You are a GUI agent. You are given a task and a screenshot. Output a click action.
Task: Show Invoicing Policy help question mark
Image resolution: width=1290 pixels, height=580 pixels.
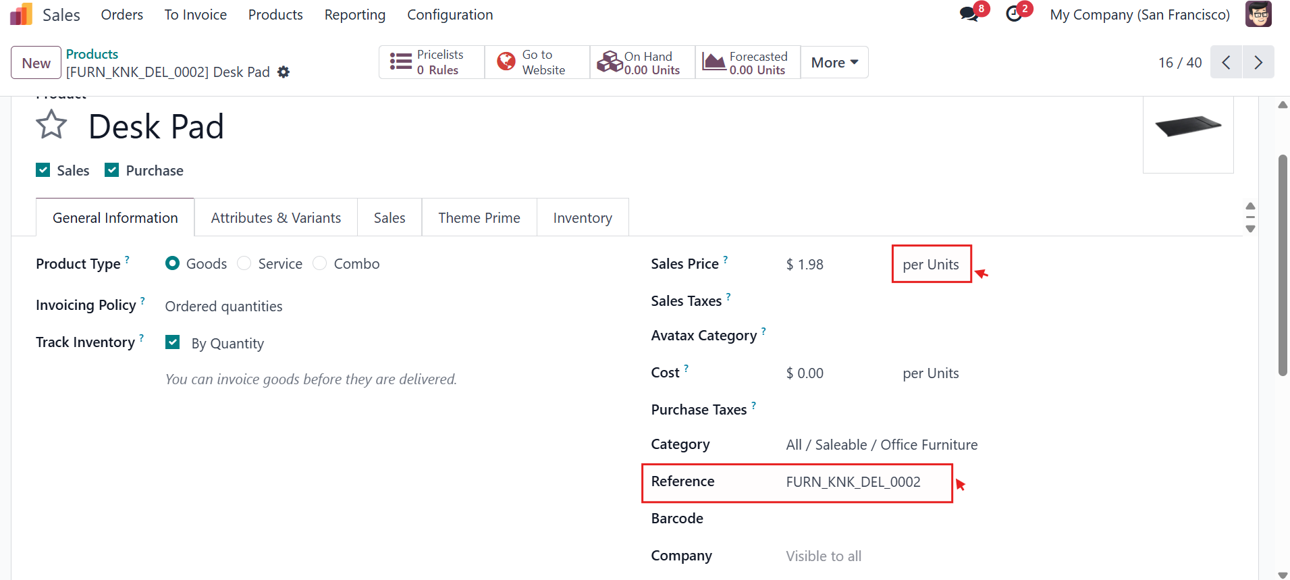pyautogui.click(x=142, y=300)
